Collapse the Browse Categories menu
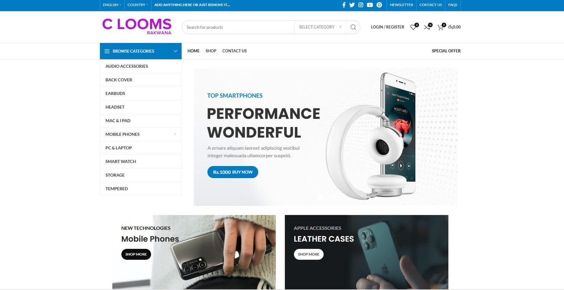Screen dimensions: 564x290 coord(141,51)
